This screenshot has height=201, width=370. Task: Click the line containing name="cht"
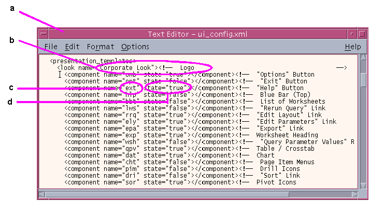click(x=189, y=162)
